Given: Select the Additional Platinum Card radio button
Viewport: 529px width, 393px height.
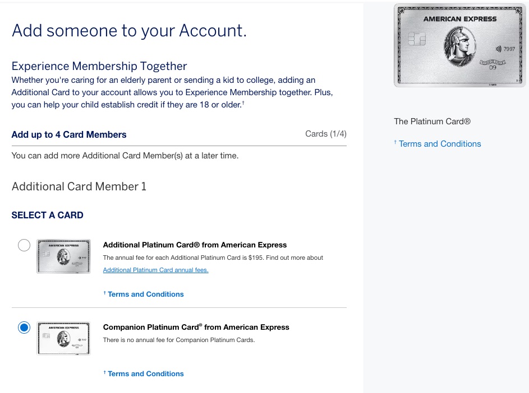Looking at the screenshot, I should tap(24, 245).
